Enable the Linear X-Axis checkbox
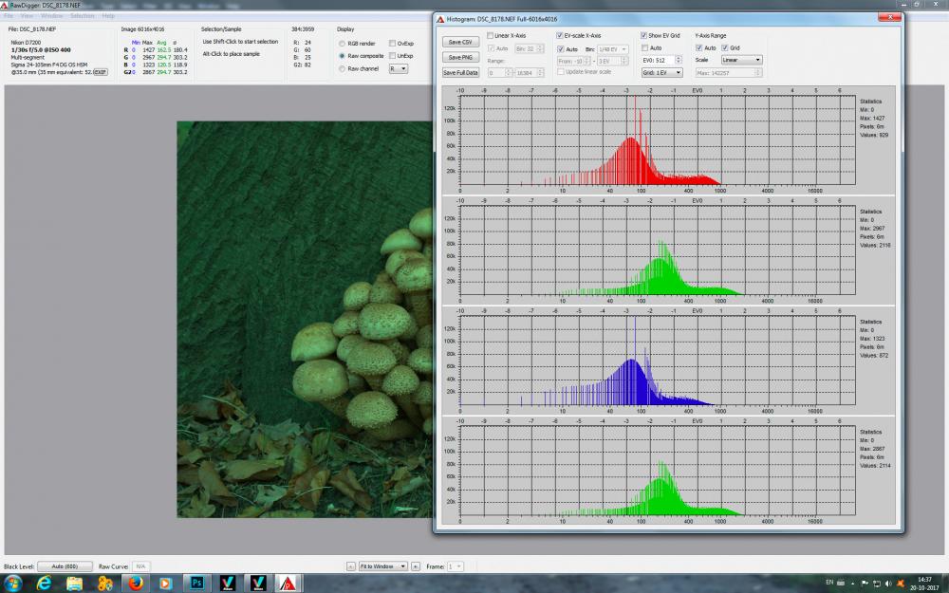Screen dimensions: 949x593 (x=491, y=36)
